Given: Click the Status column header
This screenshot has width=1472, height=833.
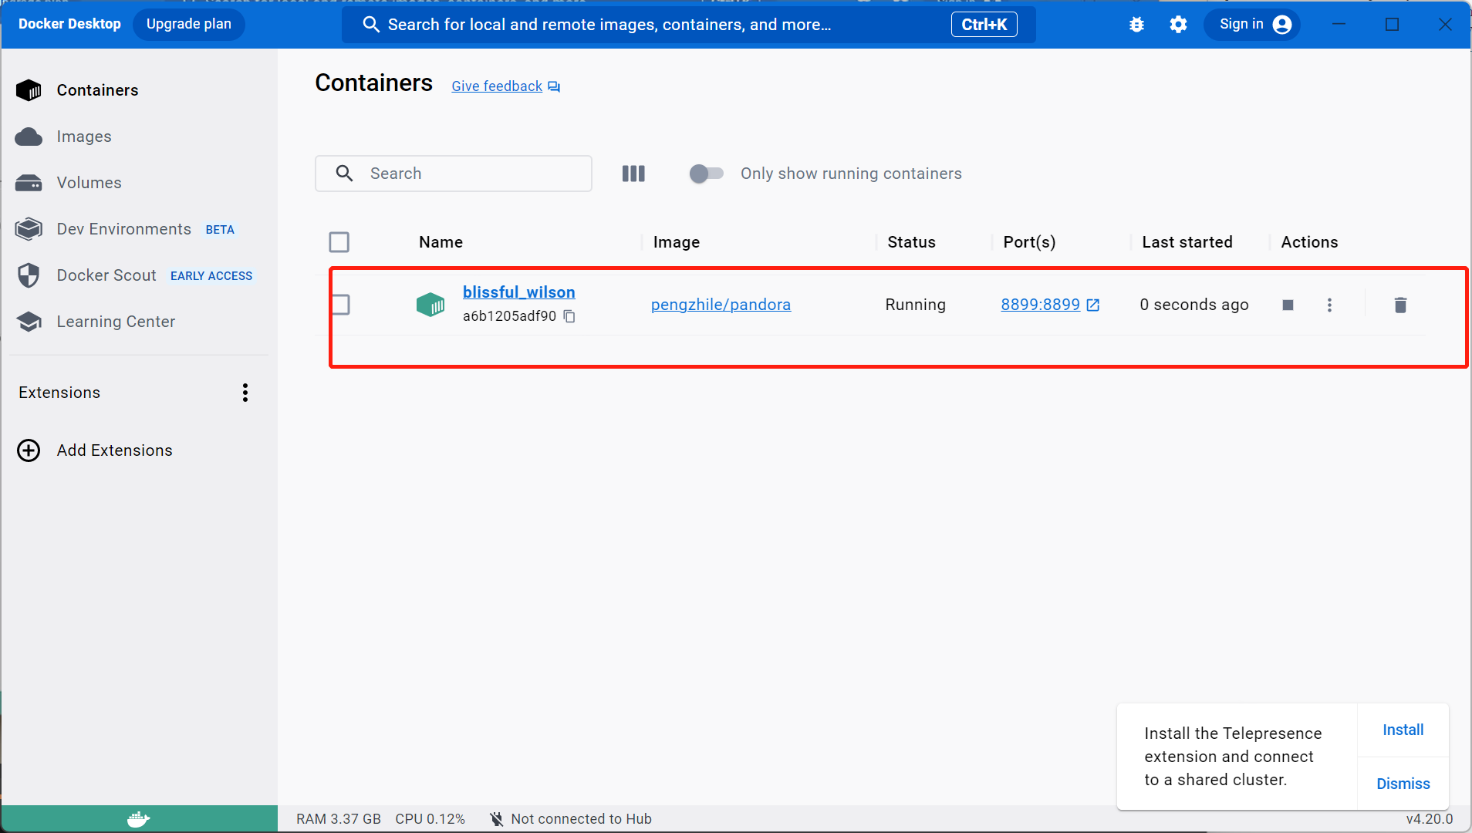Looking at the screenshot, I should click(911, 242).
